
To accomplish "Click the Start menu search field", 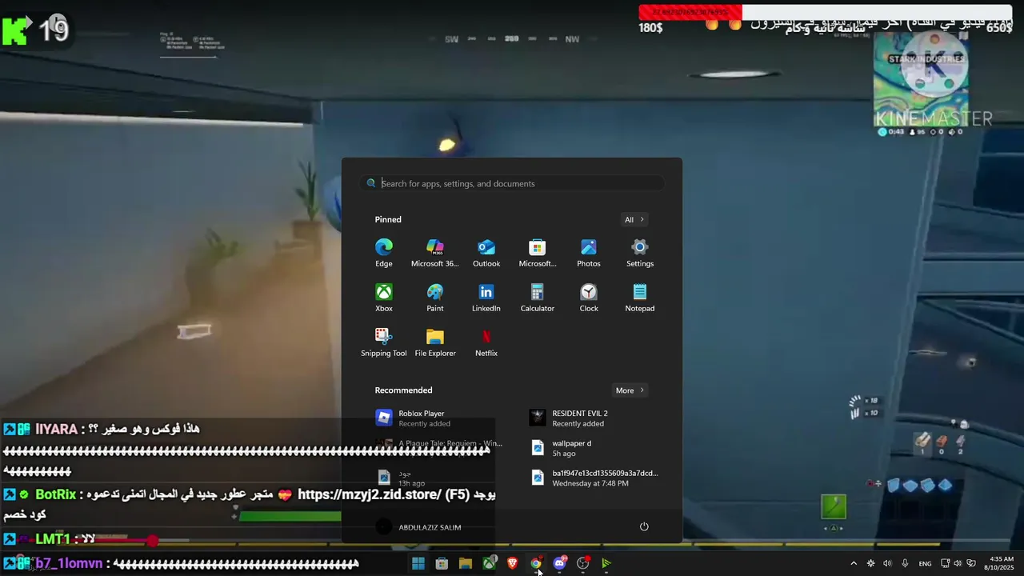I will 512,183.
